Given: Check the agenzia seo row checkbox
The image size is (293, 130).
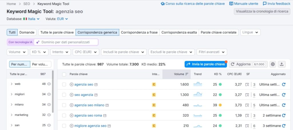Looking at the screenshot, I should (x=64, y=85).
